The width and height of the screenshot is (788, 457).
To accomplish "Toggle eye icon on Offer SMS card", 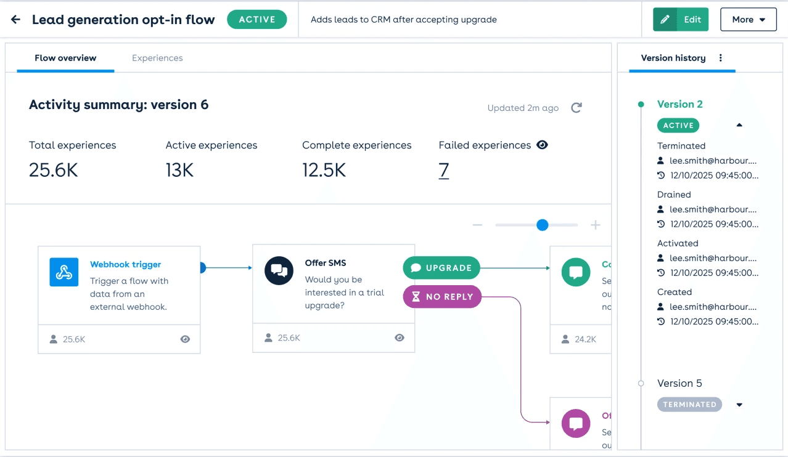I will [x=400, y=338].
